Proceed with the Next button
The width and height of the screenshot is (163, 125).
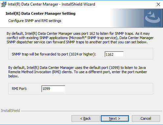(115, 118)
